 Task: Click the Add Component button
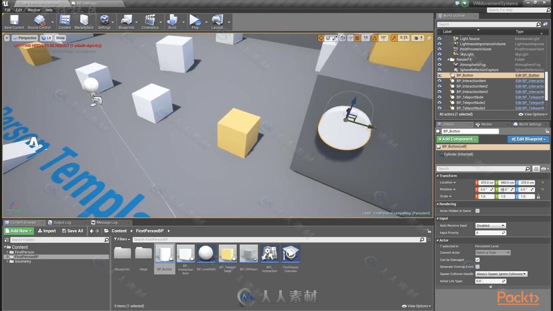tap(457, 139)
